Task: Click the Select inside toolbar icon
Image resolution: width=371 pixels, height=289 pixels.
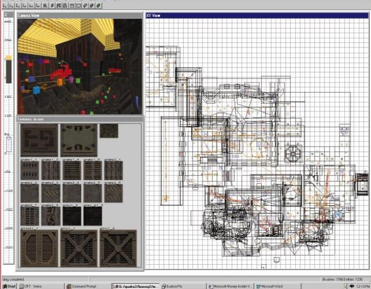Action: point(65,6)
